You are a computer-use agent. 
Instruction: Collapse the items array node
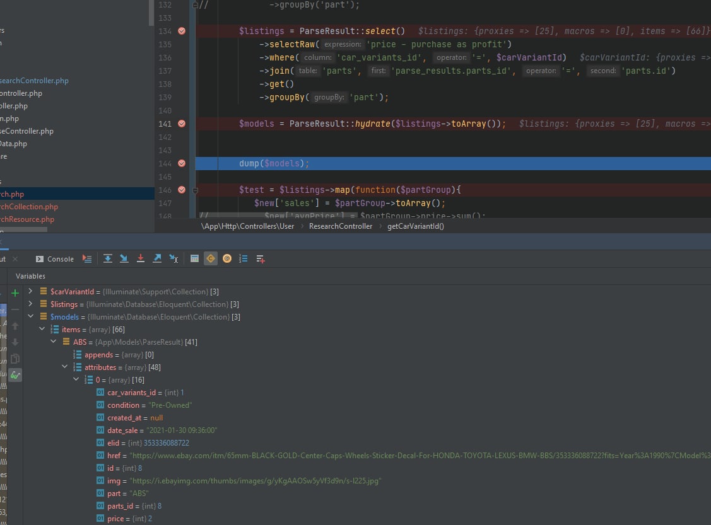[42, 330]
